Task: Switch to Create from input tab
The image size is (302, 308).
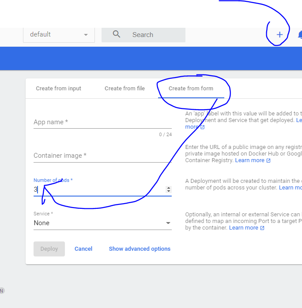Action: tap(58, 89)
